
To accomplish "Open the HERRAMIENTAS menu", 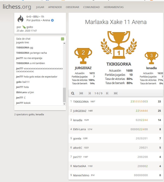I will (x=113, y=7).
